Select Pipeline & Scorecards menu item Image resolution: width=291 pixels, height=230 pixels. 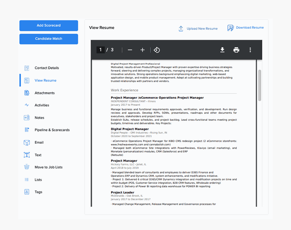point(52,130)
